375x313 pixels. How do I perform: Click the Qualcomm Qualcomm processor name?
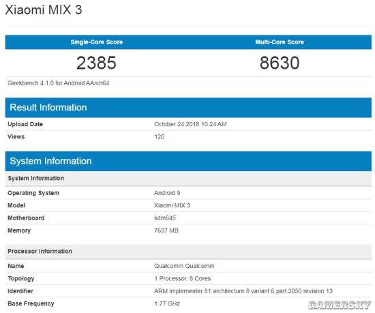[184, 266]
